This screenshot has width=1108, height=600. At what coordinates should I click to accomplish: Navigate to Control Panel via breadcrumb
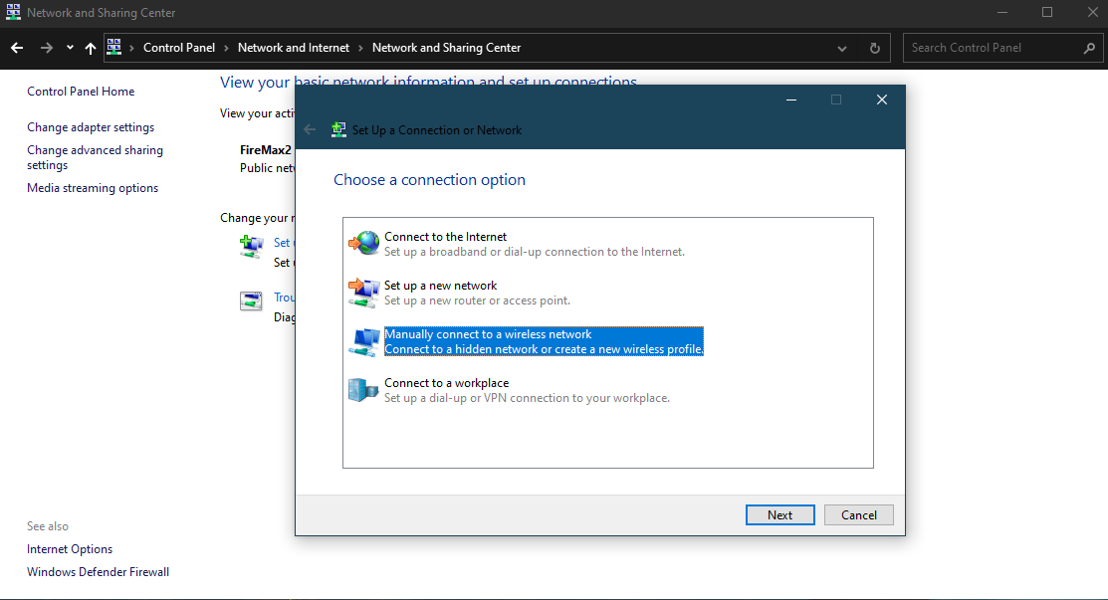click(x=179, y=48)
